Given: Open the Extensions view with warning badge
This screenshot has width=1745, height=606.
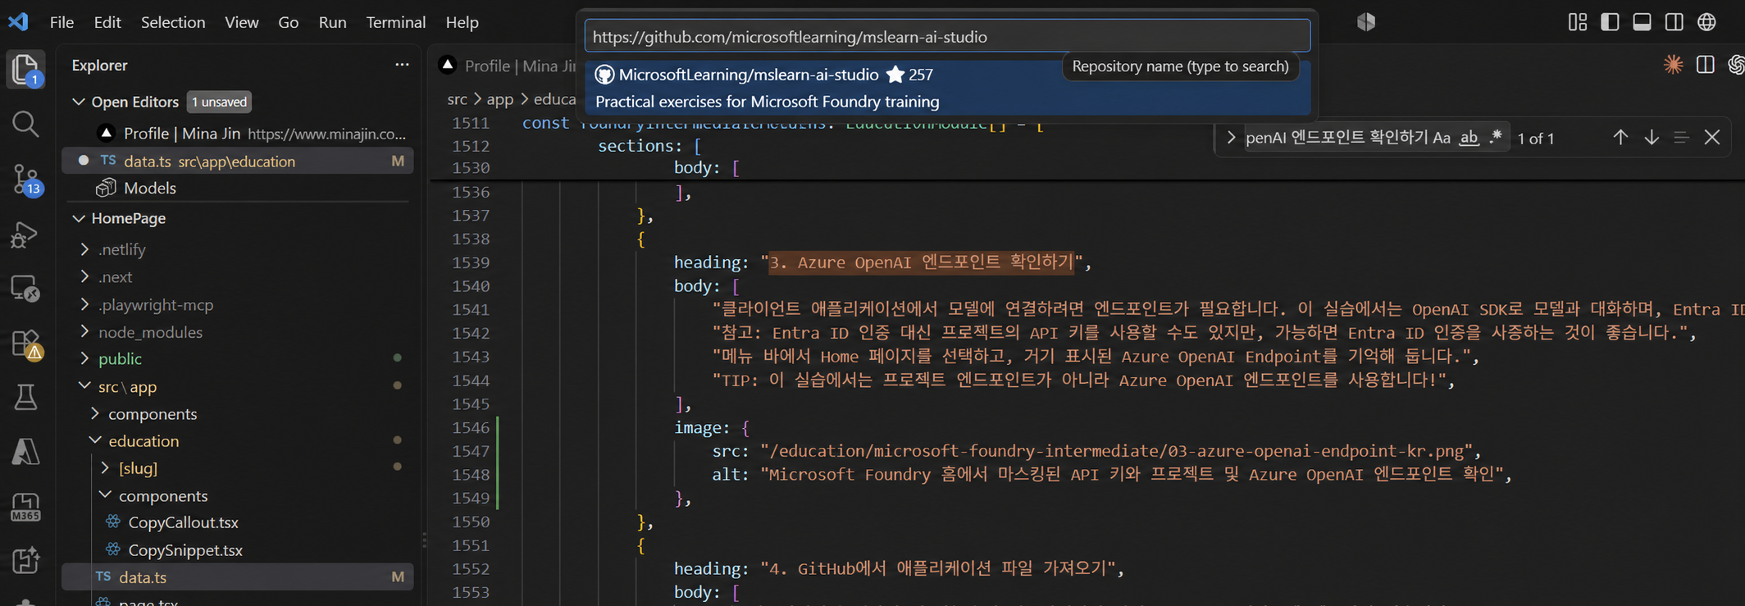Looking at the screenshot, I should 25,344.
